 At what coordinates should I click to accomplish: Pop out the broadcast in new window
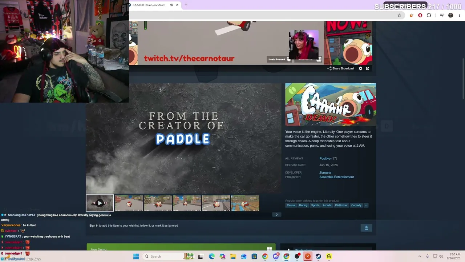368,68
